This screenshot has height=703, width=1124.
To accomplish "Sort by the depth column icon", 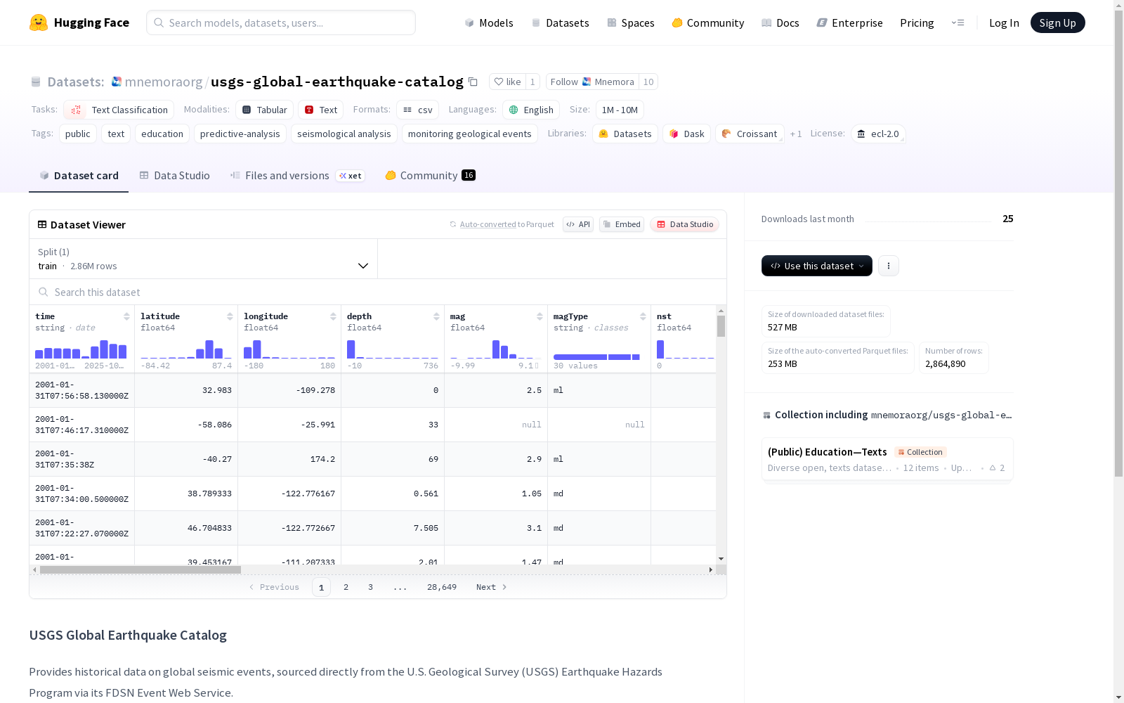I will 436,316.
